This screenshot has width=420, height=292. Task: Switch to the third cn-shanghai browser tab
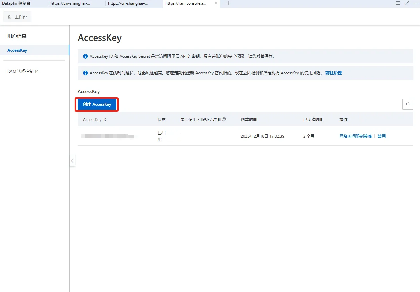[128, 3]
